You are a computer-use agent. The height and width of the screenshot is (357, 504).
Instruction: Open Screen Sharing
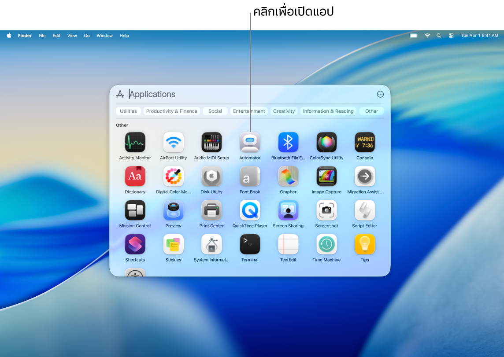click(288, 210)
